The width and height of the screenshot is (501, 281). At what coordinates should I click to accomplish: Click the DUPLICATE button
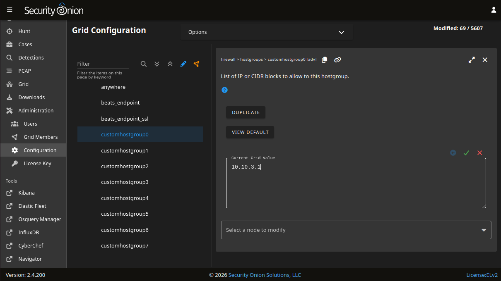tap(246, 112)
